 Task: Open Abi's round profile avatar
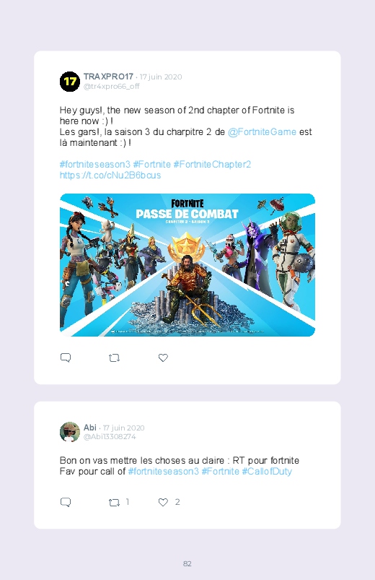70,432
